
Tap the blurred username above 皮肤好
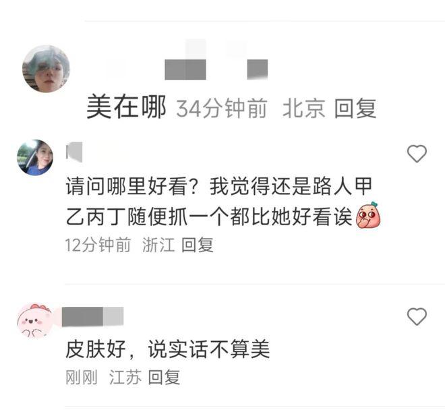pos(92,316)
